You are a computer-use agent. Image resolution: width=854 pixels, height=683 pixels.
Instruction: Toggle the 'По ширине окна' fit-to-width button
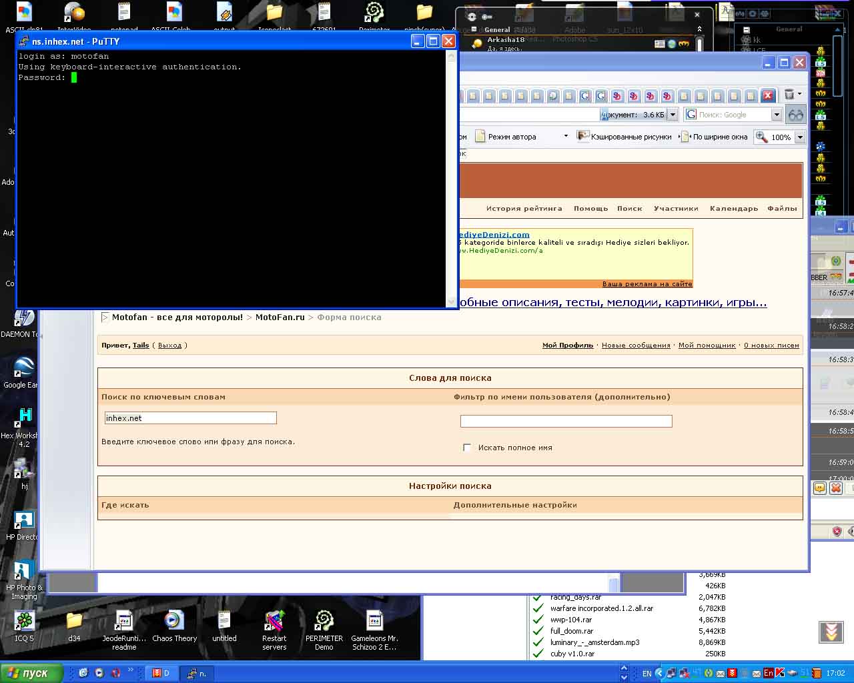[714, 137]
